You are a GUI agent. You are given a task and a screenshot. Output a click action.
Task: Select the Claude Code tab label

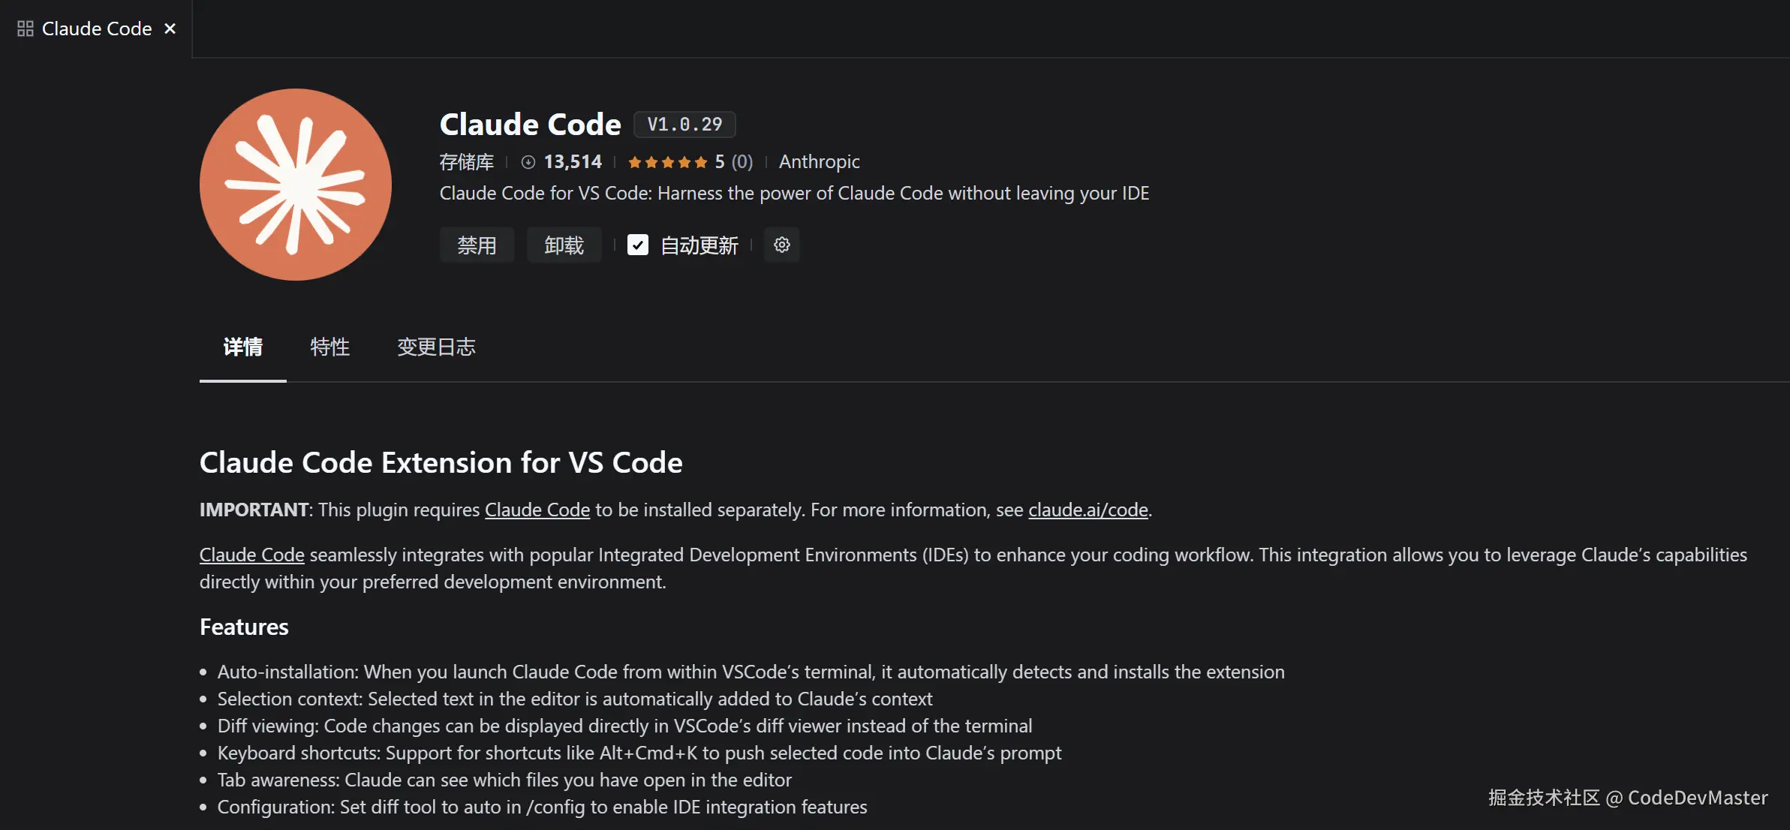tap(97, 29)
